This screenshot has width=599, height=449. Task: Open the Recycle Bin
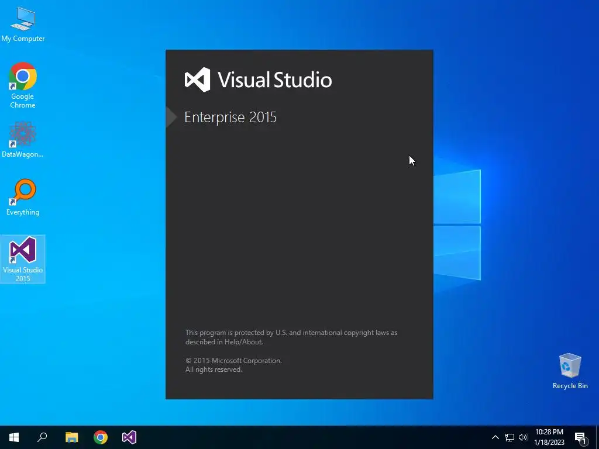[570, 371]
